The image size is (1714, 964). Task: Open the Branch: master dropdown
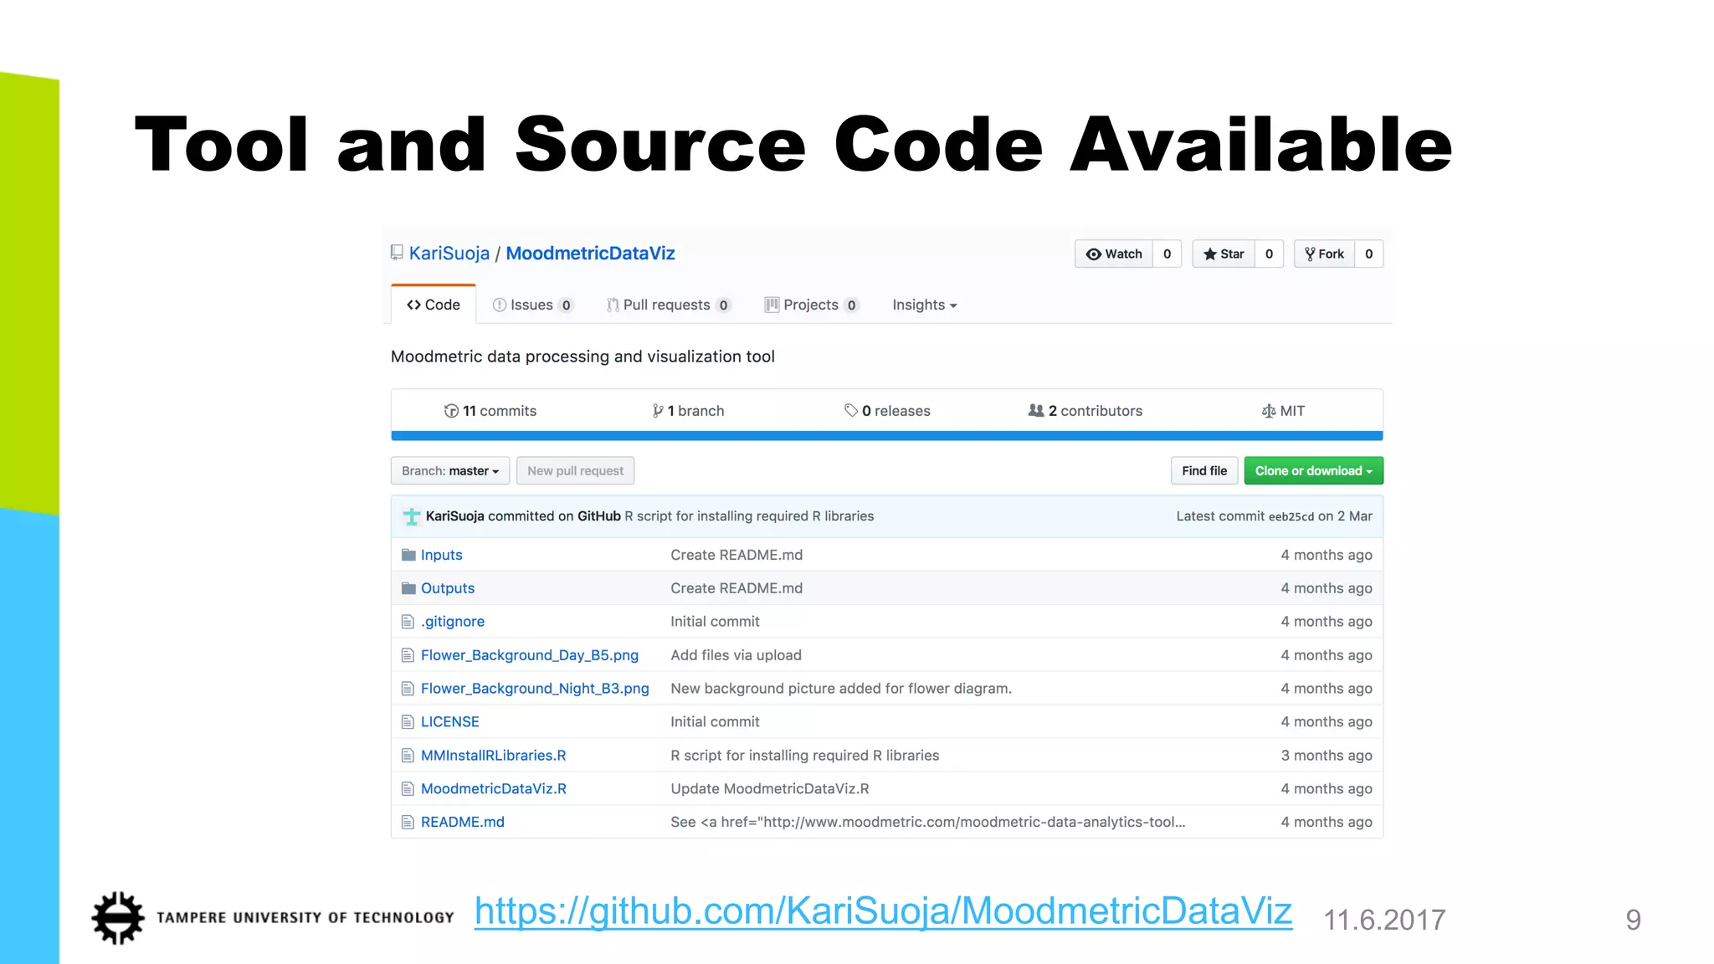(449, 471)
